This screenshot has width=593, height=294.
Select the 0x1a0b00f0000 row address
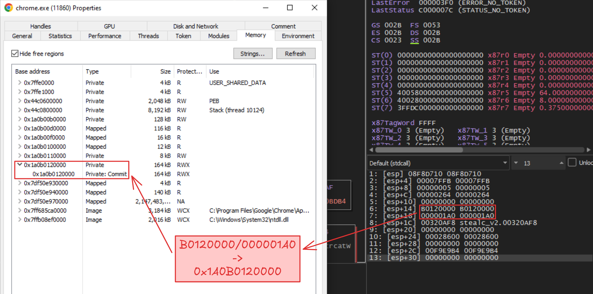(44, 137)
